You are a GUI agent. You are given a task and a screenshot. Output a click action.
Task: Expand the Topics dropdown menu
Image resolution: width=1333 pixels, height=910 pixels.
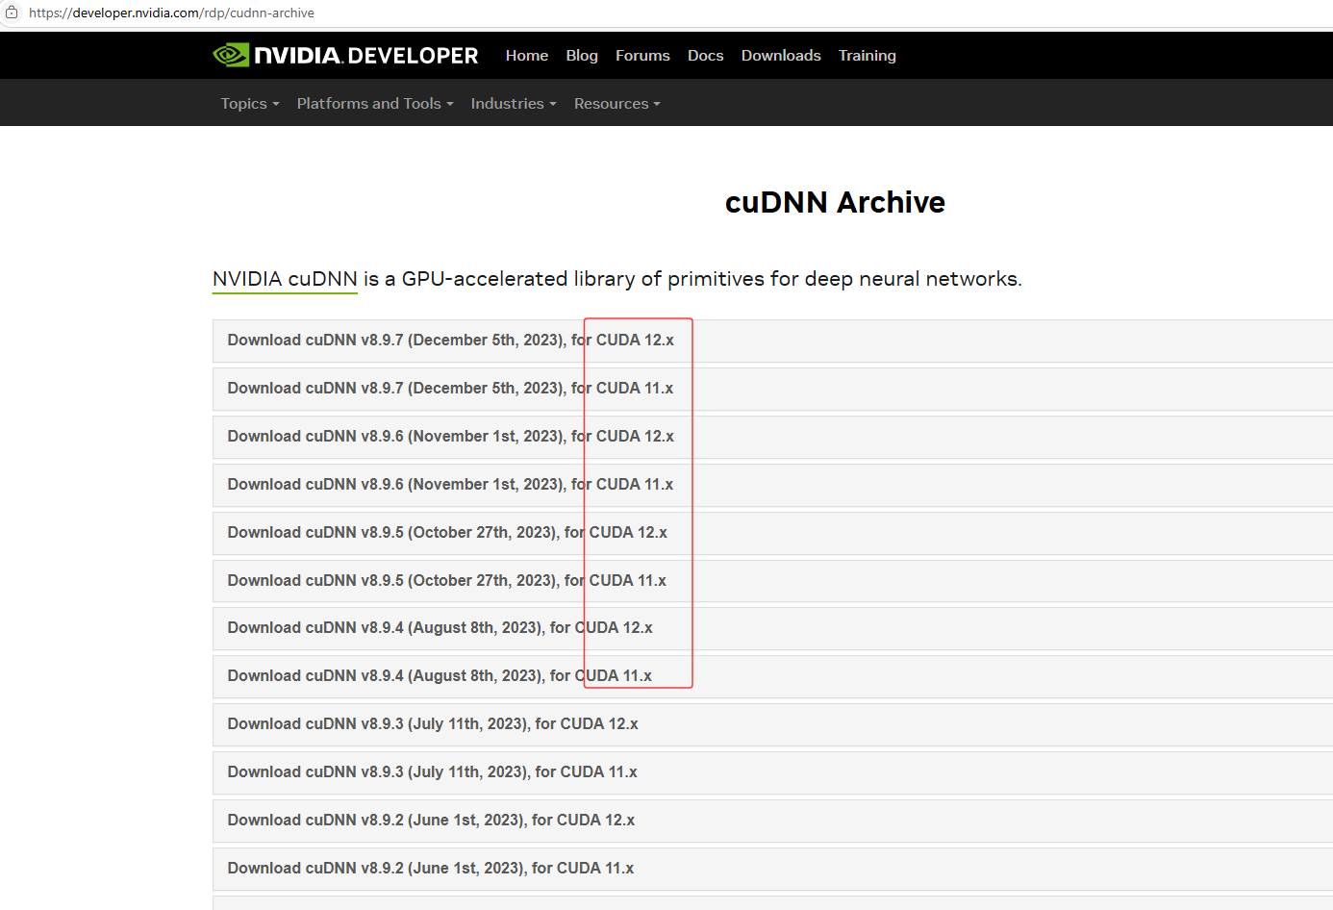250,103
